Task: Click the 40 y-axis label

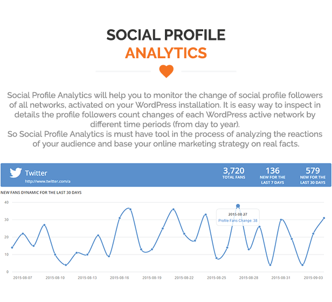Action: coord(6,202)
